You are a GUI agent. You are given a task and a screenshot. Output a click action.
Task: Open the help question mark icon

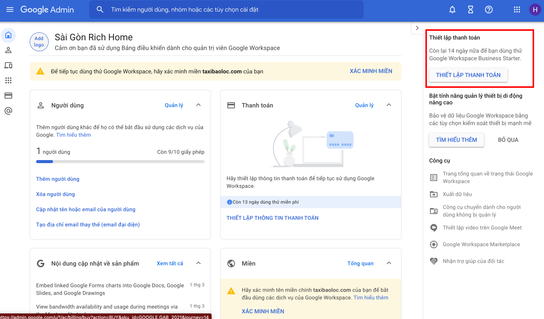tap(489, 10)
